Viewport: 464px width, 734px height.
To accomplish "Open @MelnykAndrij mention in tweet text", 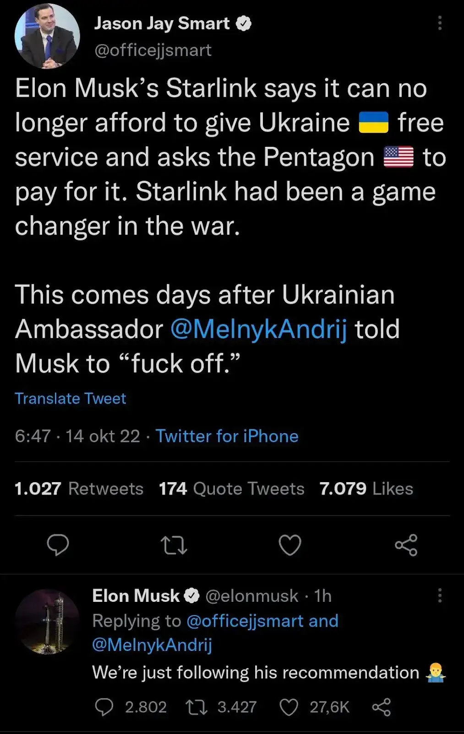I will 258,329.
